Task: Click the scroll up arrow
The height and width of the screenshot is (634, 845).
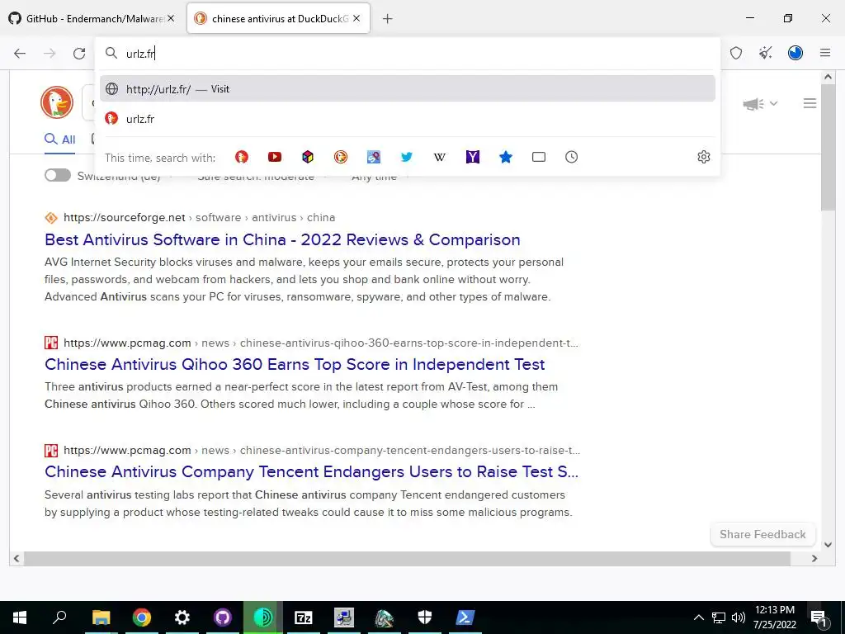Action: point(828,77)
